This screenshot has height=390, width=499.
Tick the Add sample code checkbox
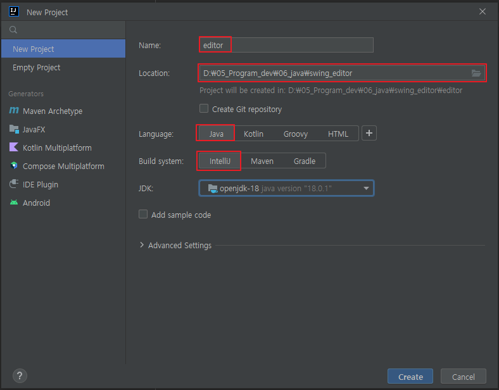(143, 215)
